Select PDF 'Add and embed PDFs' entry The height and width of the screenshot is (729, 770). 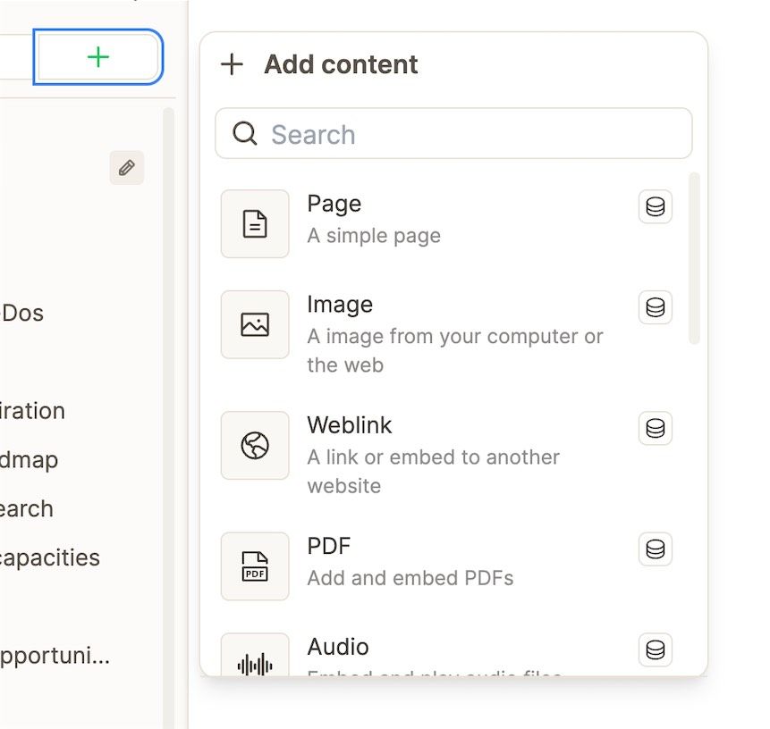point(410,578)
